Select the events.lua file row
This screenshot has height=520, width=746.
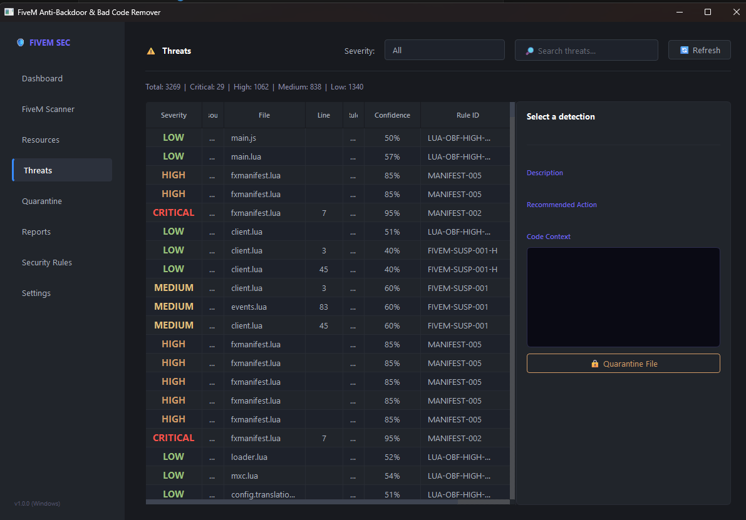click(328, 307)
